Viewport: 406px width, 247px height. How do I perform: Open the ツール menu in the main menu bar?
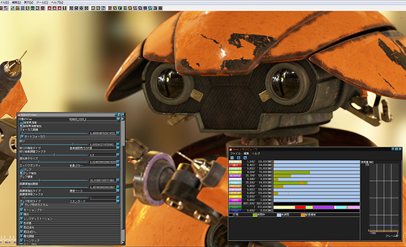tap(42, 2)
